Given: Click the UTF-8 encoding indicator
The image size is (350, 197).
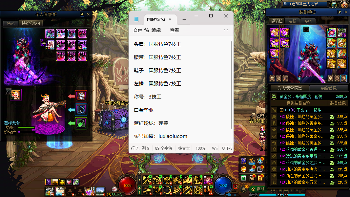Looking at the screenshot, I should tap(227, 148).
